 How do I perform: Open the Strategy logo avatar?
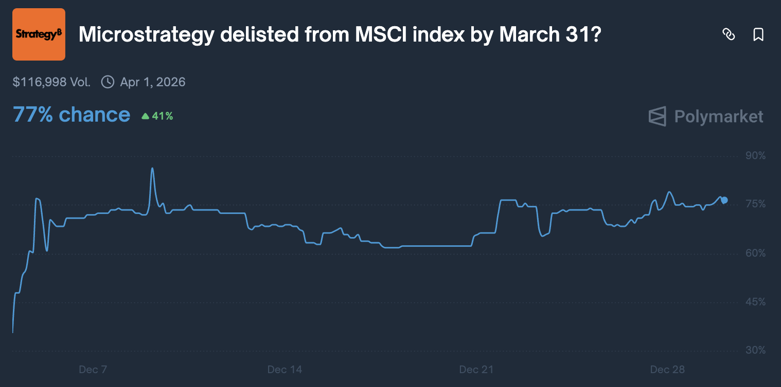coord(39,34)
